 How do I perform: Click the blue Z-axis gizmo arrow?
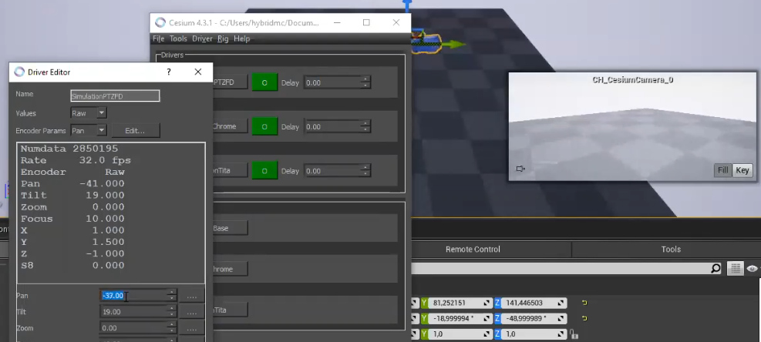tap(407, 6)
